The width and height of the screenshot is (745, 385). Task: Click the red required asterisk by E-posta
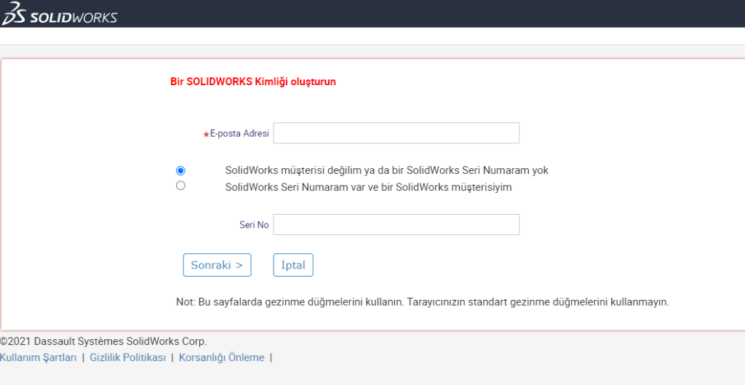tap(206, 135)
